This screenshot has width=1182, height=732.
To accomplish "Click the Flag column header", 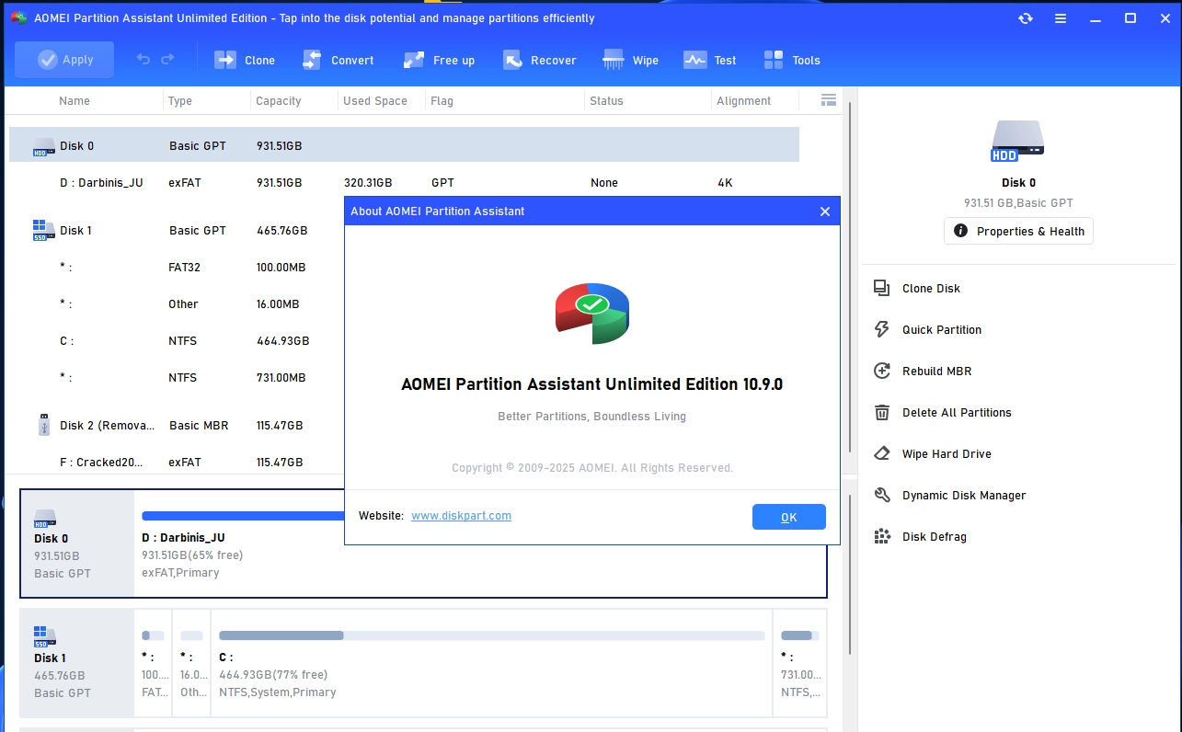I will (442, 101).
